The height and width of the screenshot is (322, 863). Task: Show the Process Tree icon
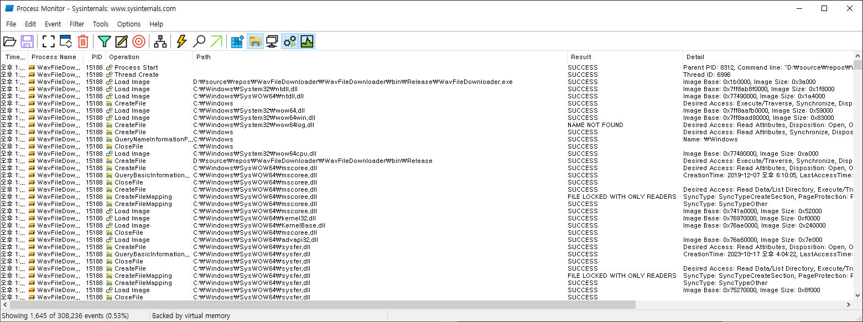click(x=160, y=41)
